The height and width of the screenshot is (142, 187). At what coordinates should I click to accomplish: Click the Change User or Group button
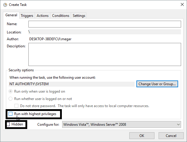(157, 84)
